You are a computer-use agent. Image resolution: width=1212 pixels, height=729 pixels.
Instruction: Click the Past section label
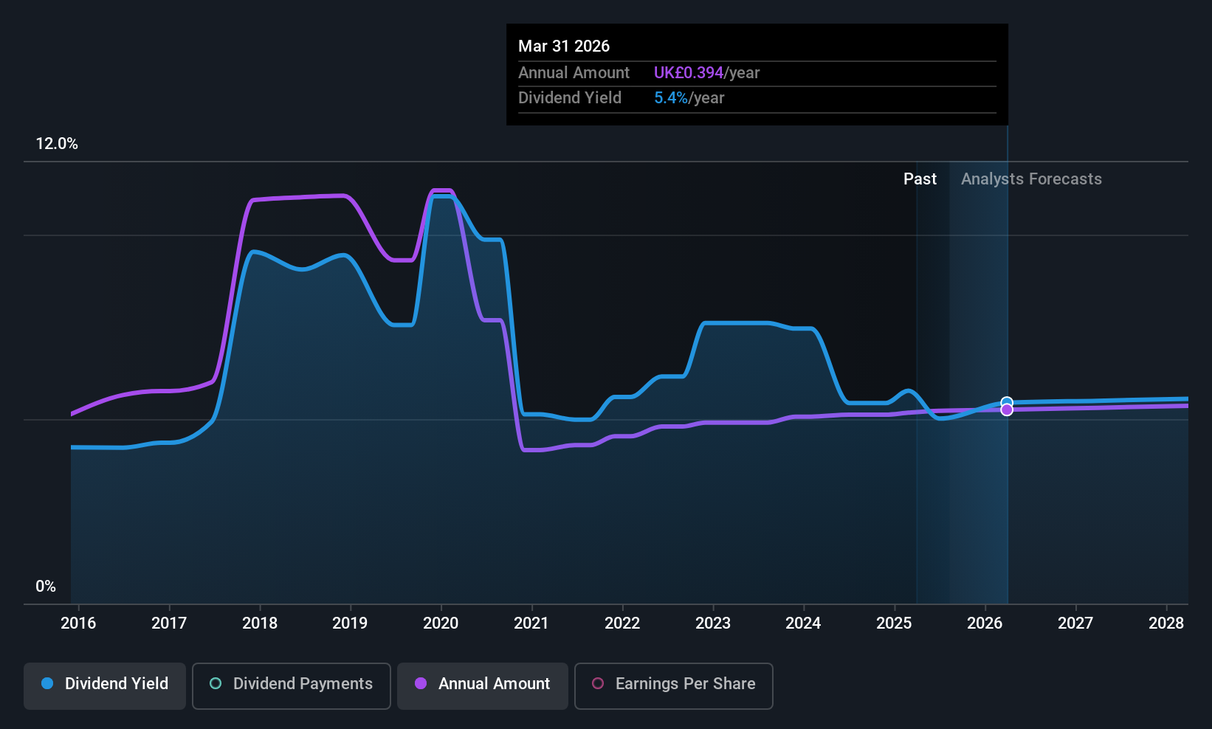920,179
